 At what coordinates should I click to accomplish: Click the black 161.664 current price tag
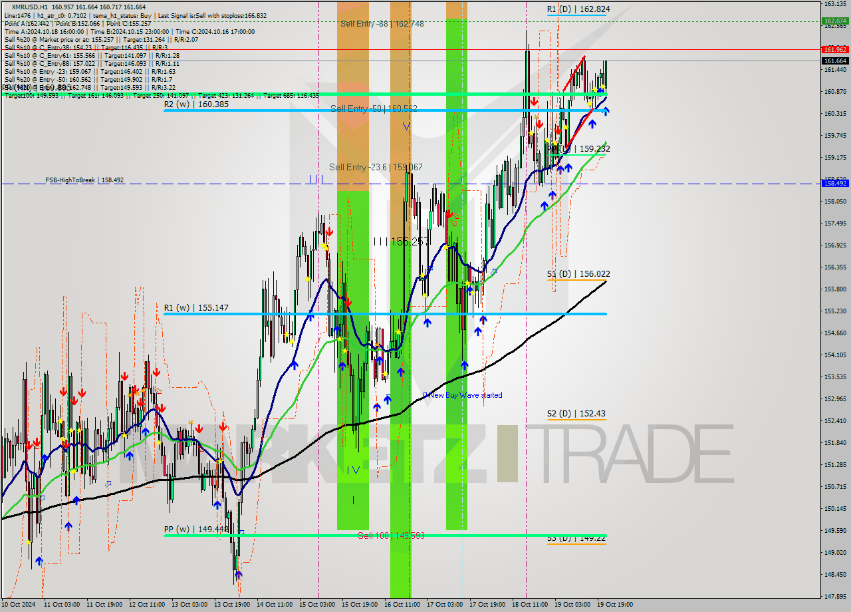(836, 61)
